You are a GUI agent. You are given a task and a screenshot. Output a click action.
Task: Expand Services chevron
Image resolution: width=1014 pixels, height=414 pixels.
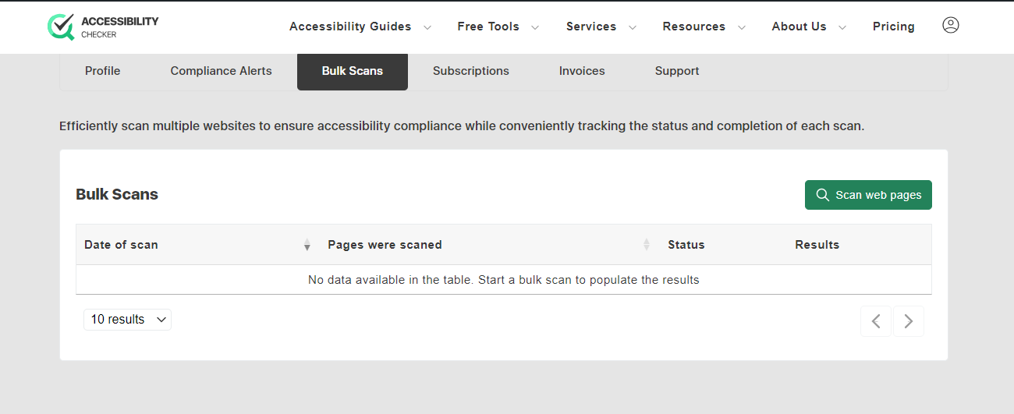click(x=633, y=27)
